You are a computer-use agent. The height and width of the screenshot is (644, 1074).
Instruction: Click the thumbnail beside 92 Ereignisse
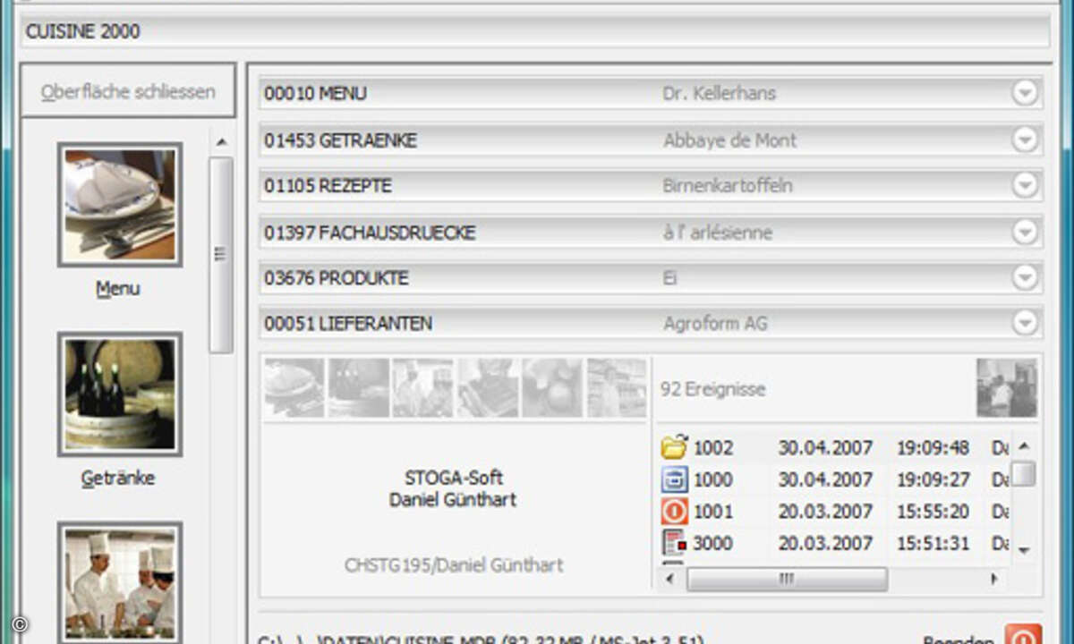click(x=1006, y=388)
